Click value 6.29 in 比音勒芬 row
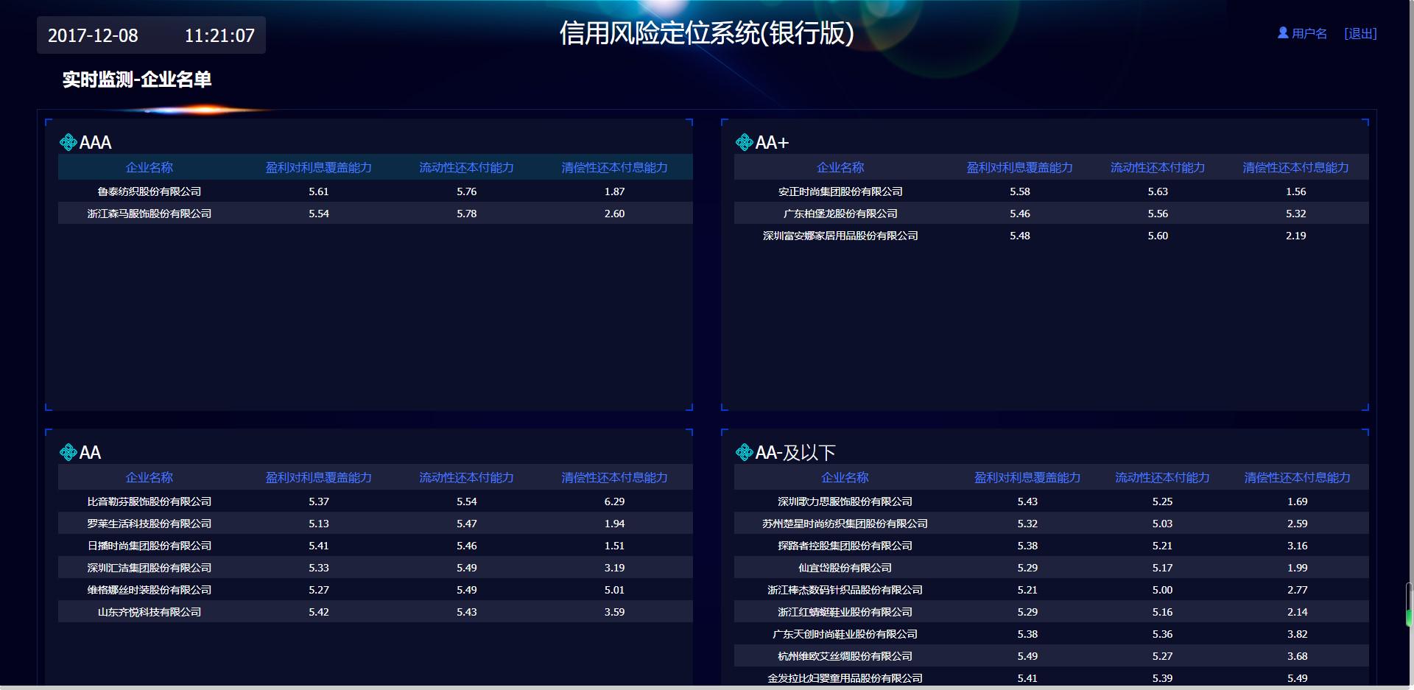This screenshot has width=1414, height=690. pyautogui.click(x=615, y=501)
